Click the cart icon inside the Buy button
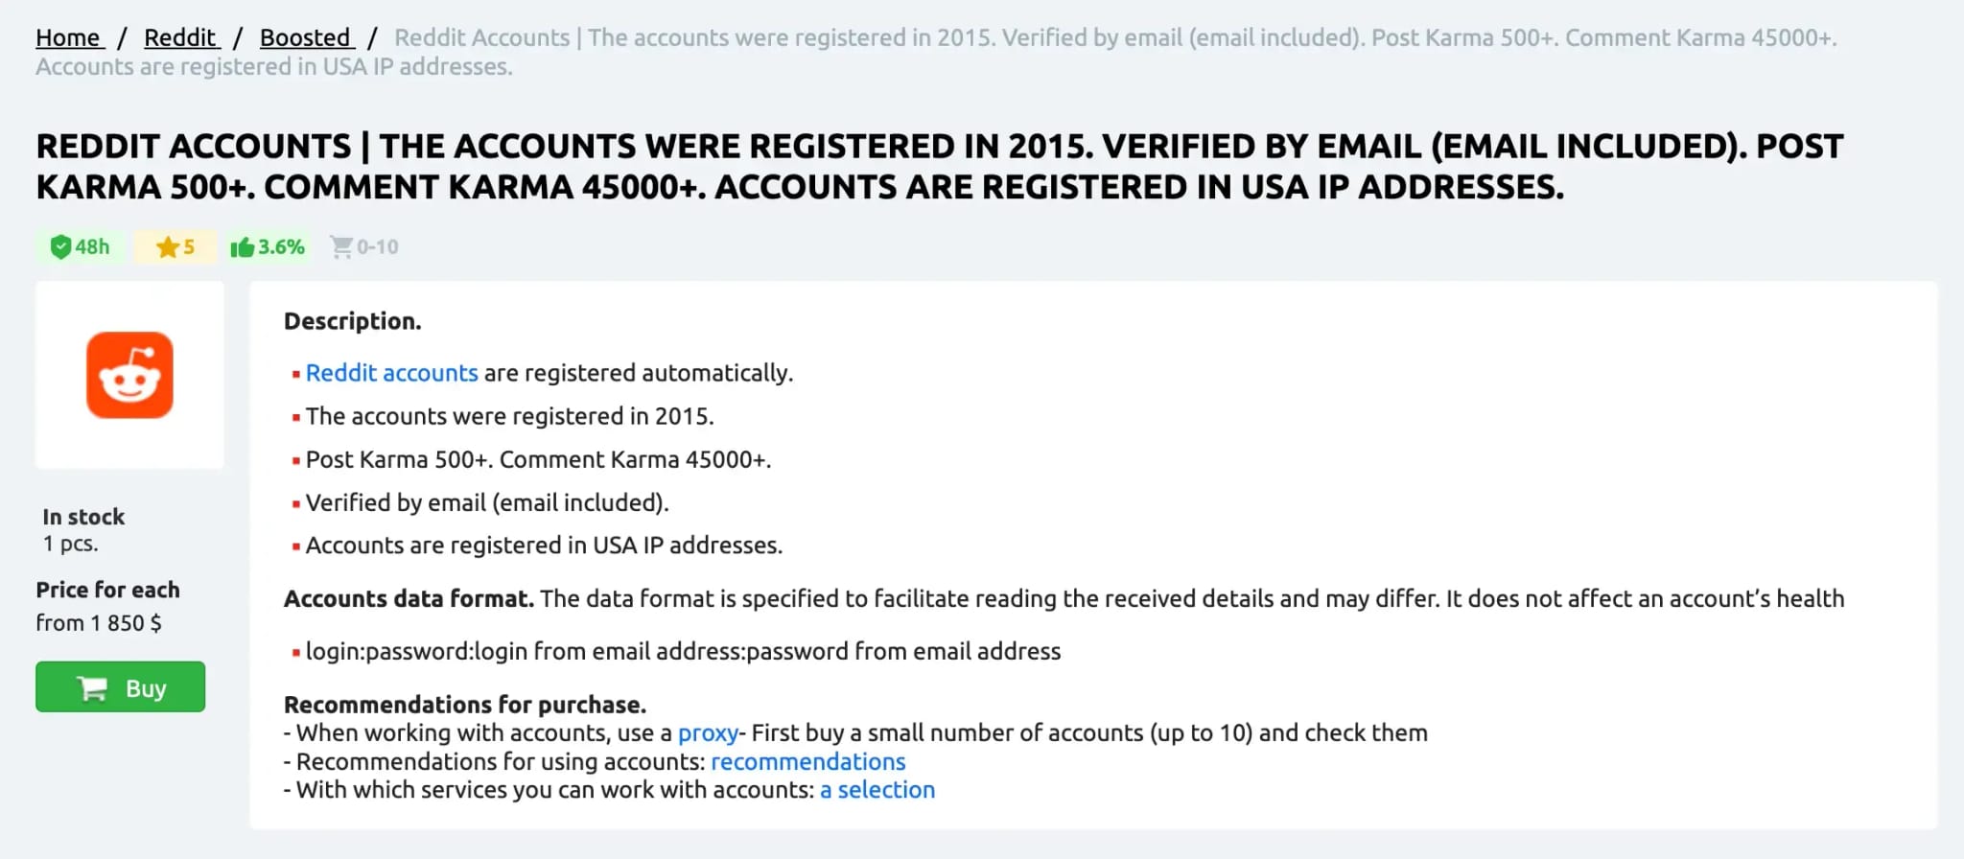Screen dimensions: 1964x859 coord(92,687)
